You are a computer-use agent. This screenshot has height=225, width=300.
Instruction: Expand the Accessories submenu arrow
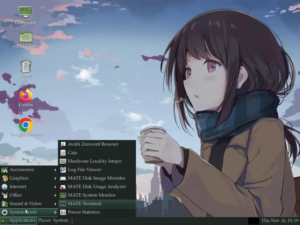[55, 170]
